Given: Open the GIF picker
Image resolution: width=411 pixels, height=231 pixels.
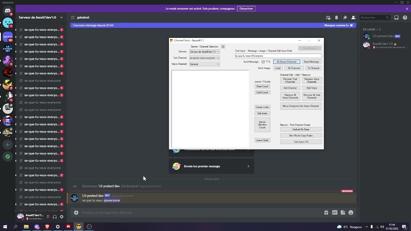Looking at the screenshot, I should click(x=335, y=212).
